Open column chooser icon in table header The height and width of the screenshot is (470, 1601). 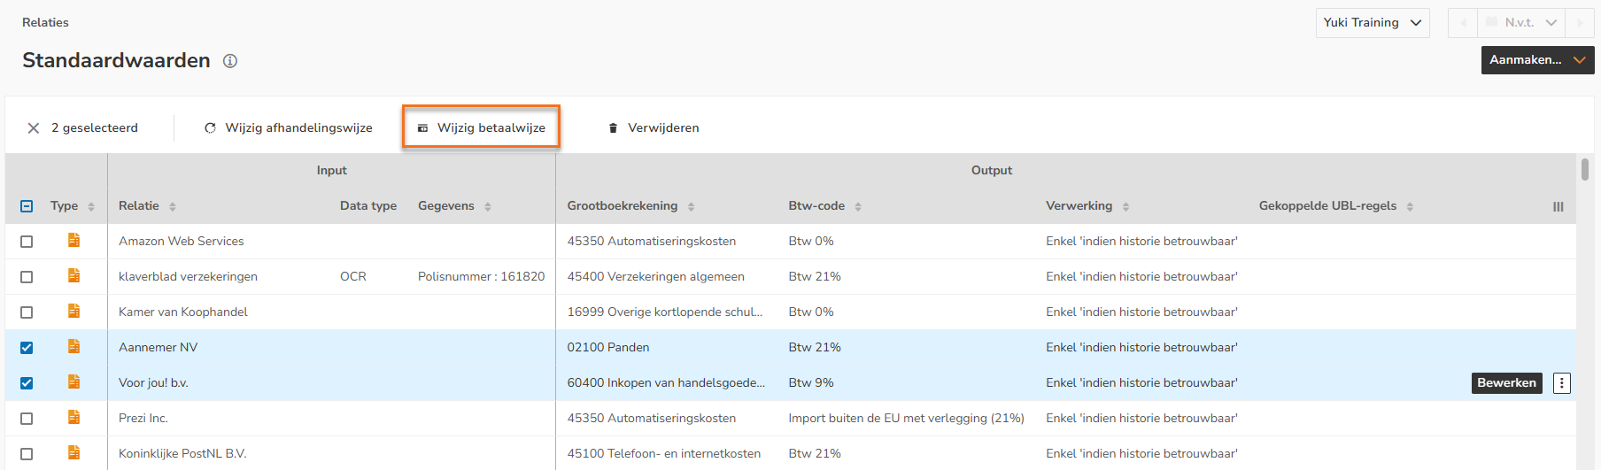click(1558, 206)
